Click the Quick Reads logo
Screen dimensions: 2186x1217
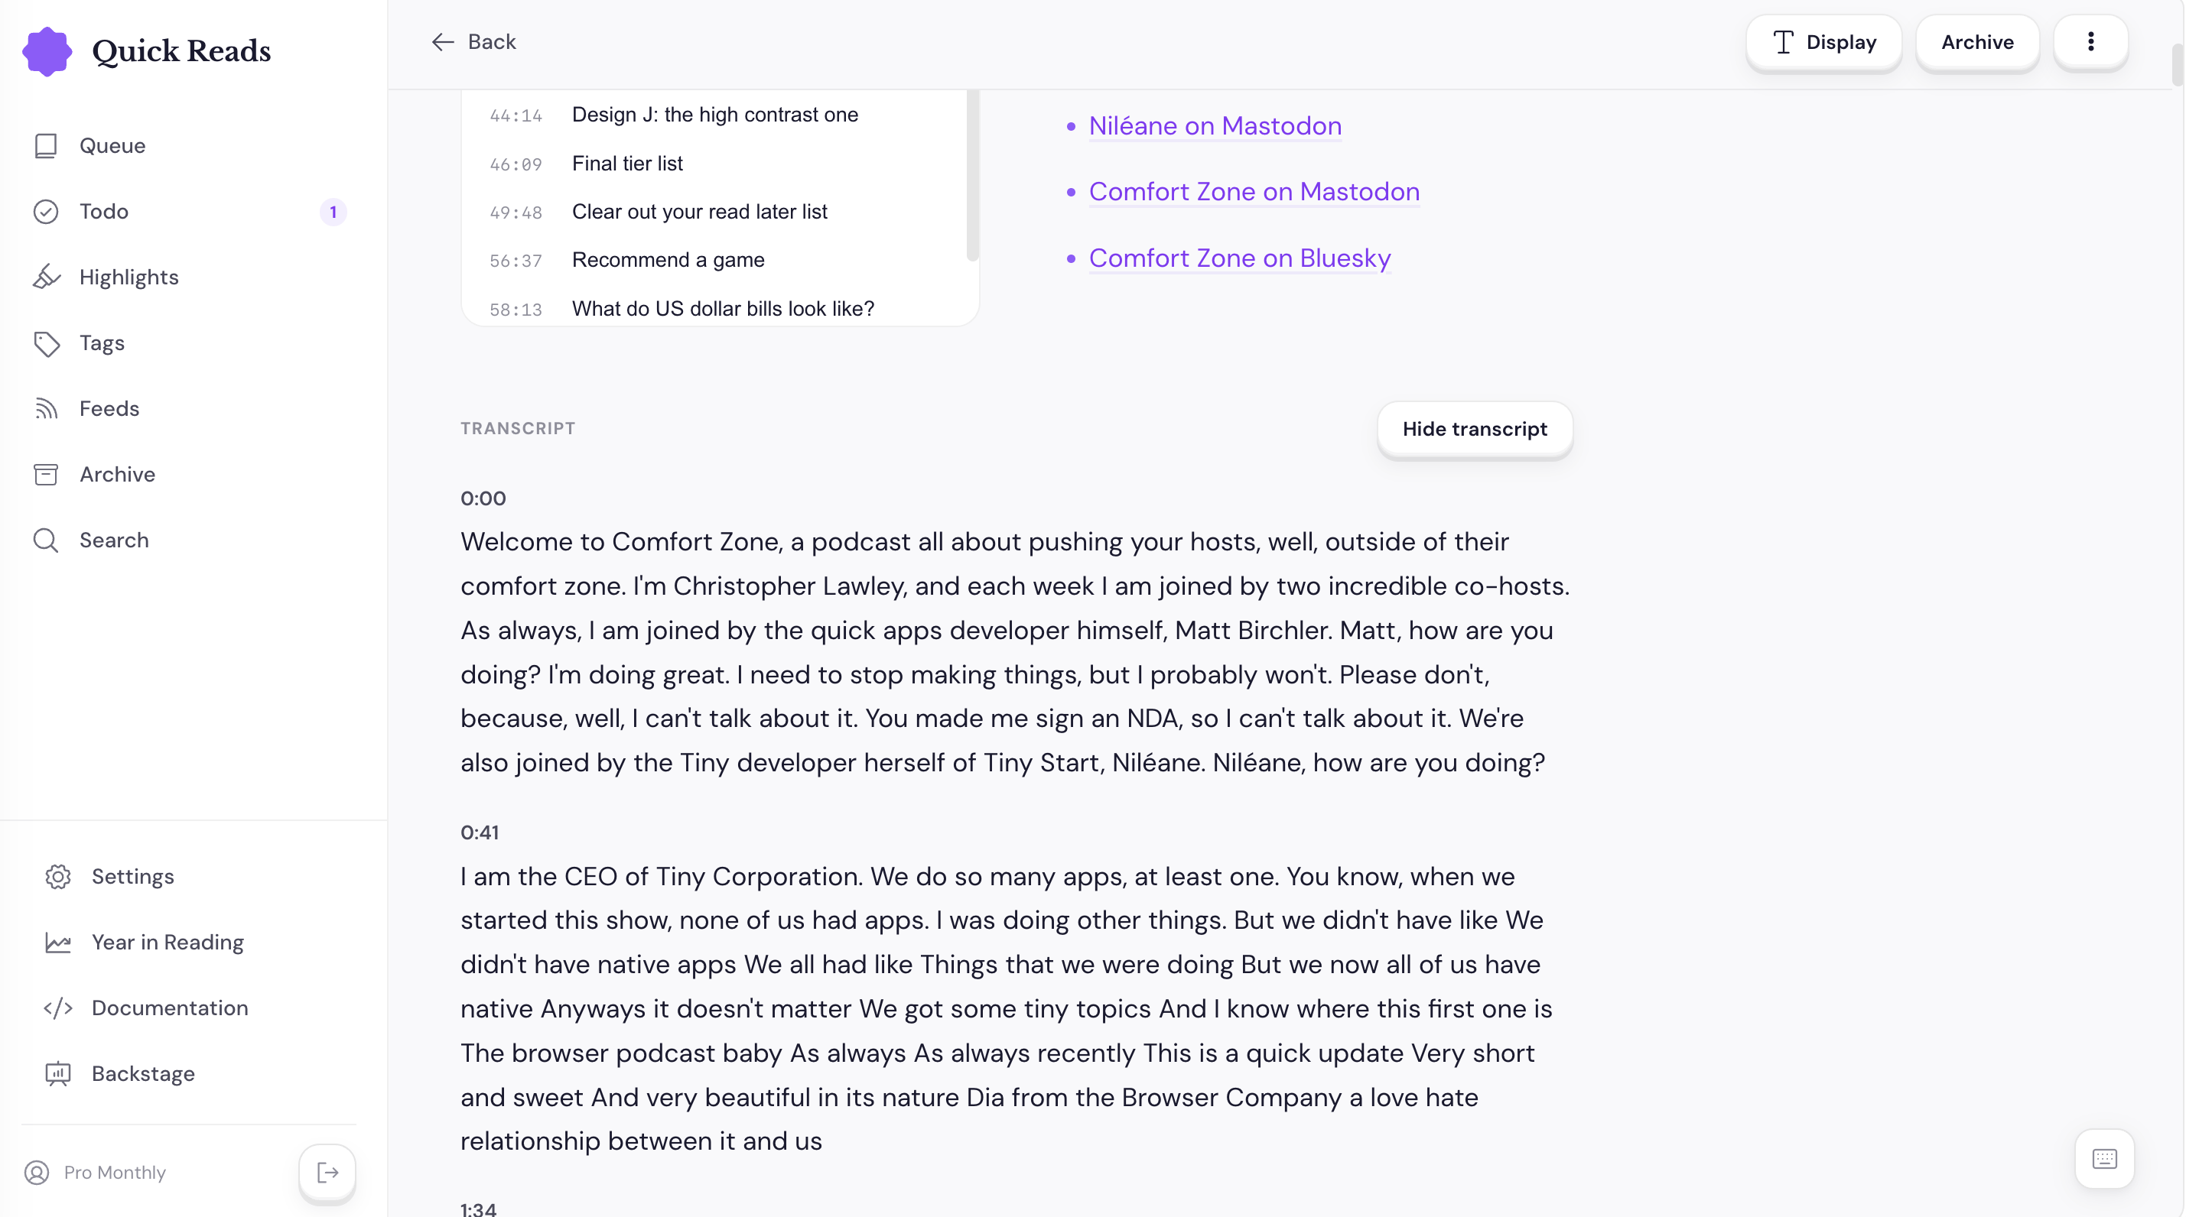click(x=47, y=51)
